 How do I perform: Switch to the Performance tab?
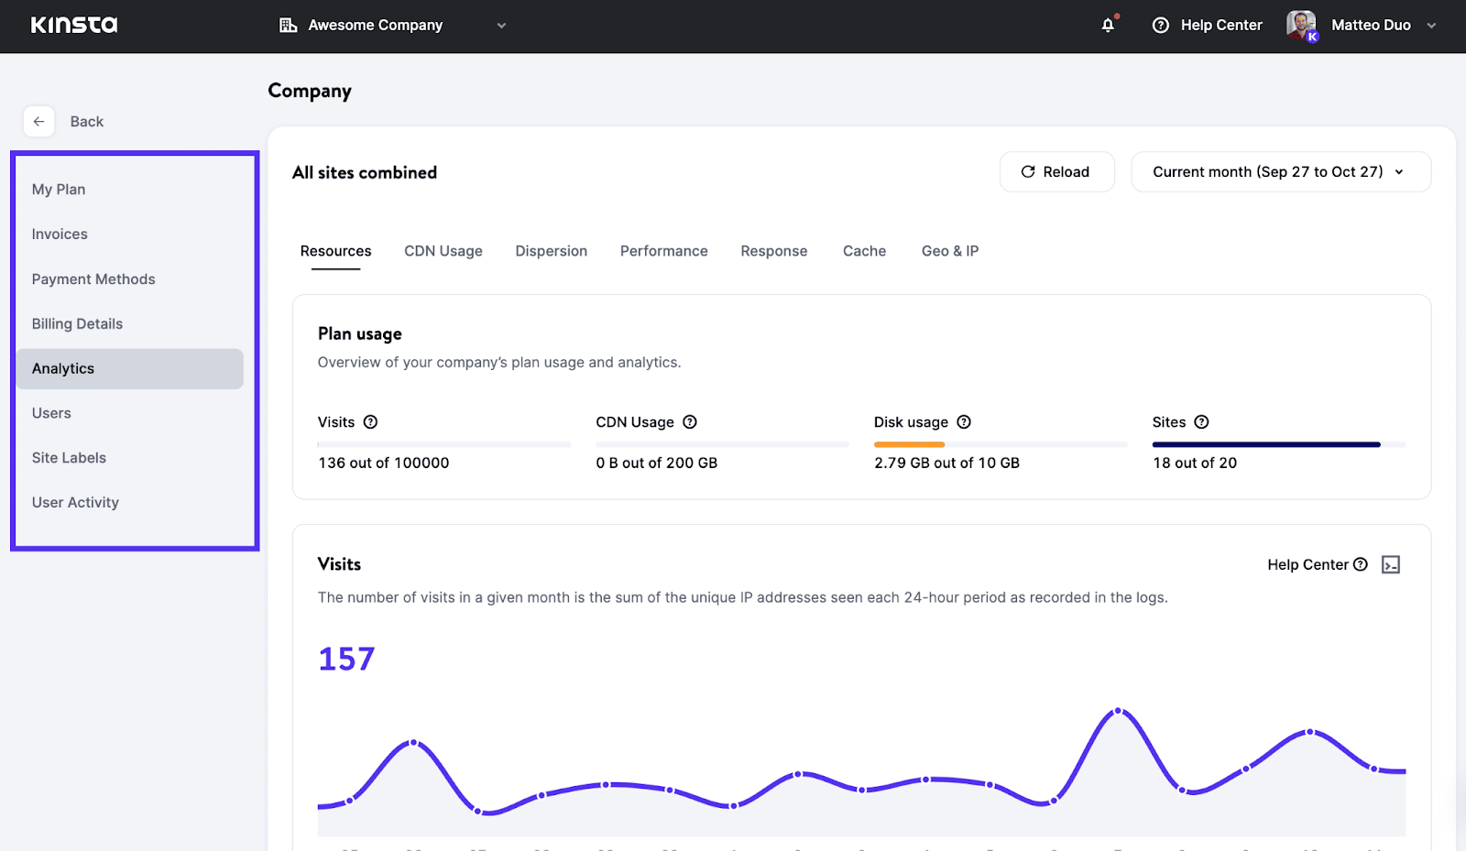point(663,250)
